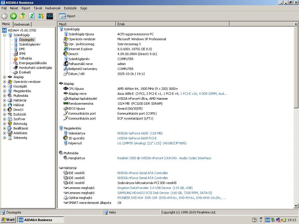Click the Internet Explorer row icon
The image size is (299, 224).
point(66,49)
